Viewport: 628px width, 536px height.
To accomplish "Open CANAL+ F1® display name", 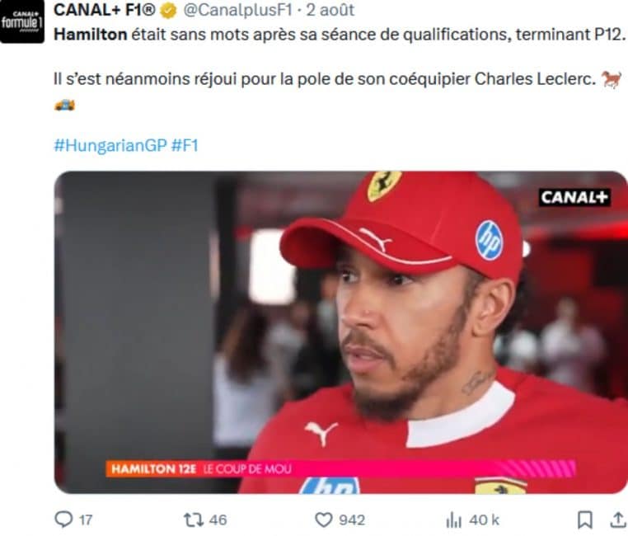I will pyautogui.click(x=104, y=11).
